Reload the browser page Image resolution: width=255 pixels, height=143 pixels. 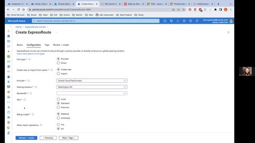pos(19,10)
